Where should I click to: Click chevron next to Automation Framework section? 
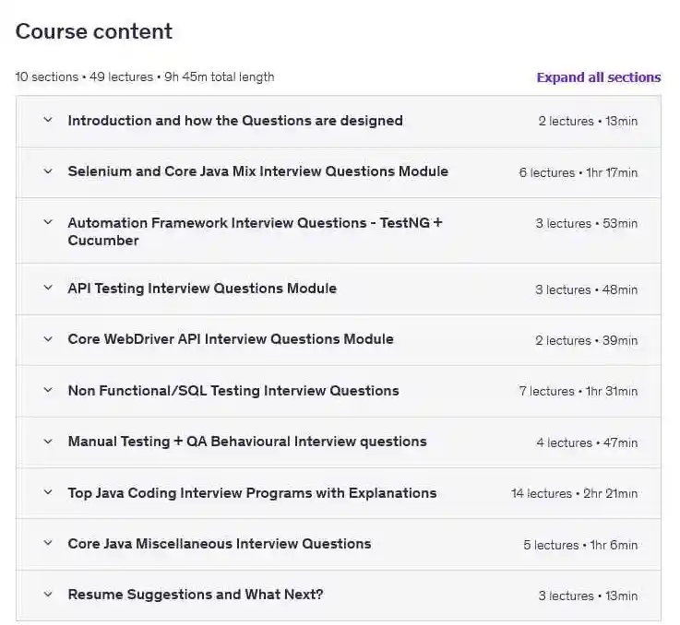coord(48,223)
